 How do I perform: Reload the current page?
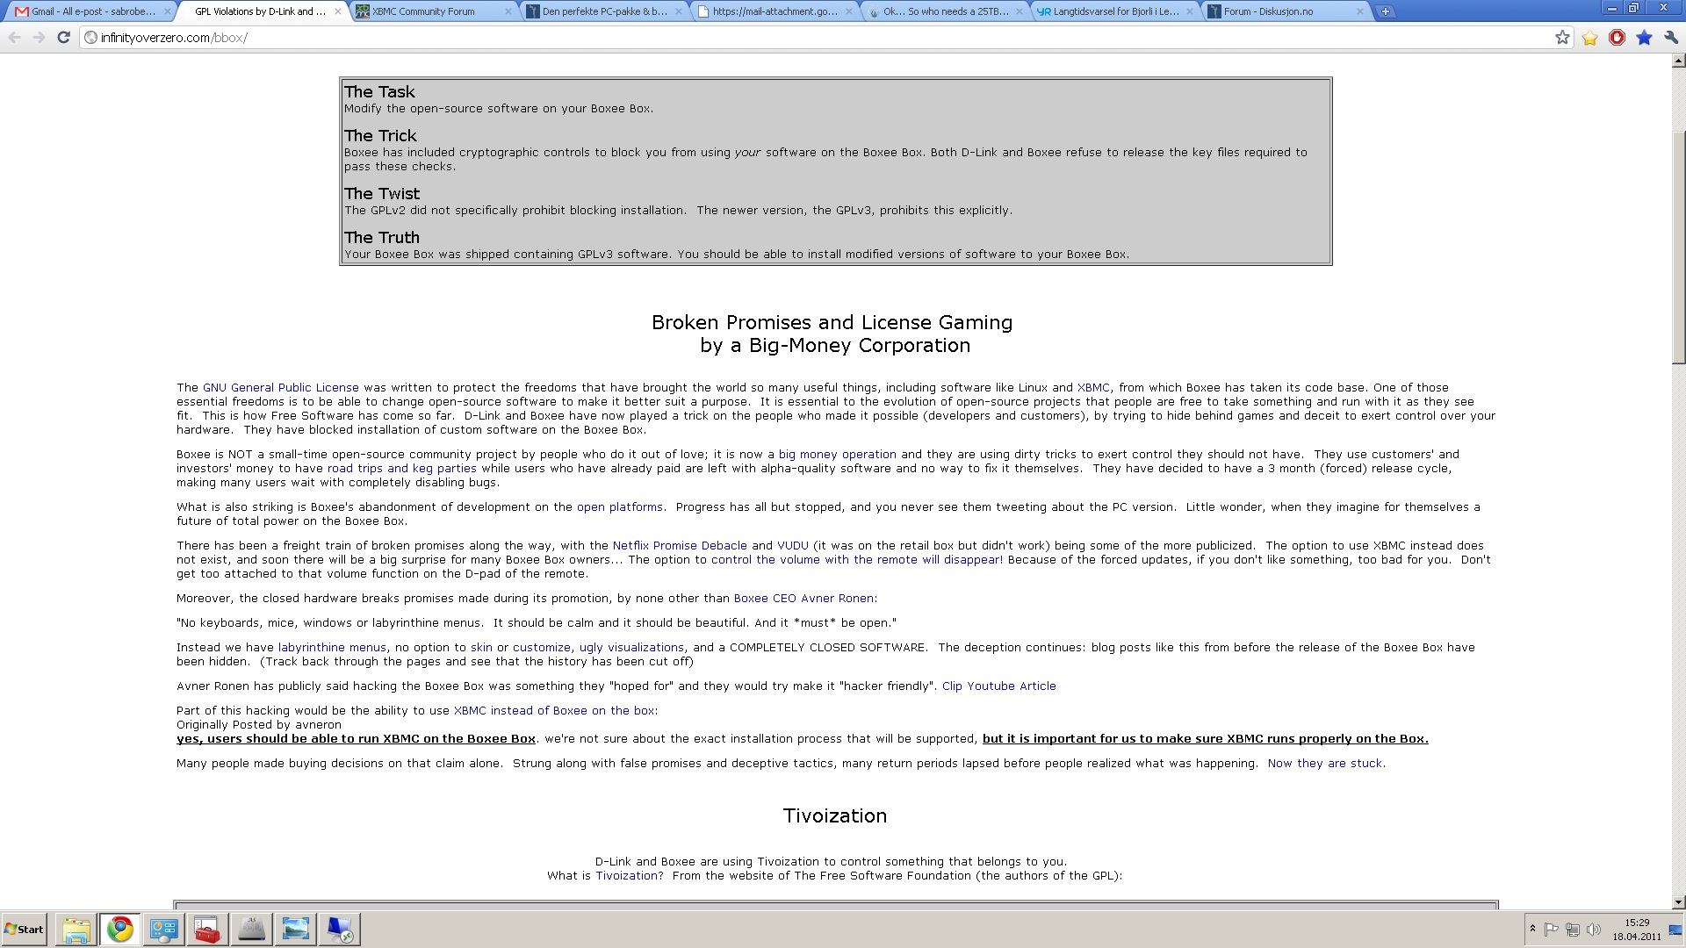[63, 38]
